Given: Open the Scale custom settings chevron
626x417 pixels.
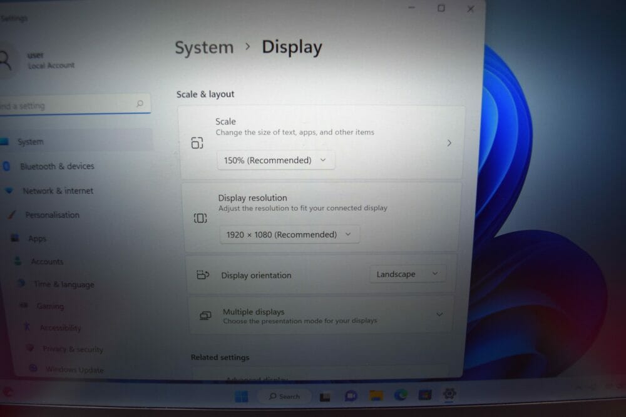Looking at the screenshot, I should tap(449, 143).
